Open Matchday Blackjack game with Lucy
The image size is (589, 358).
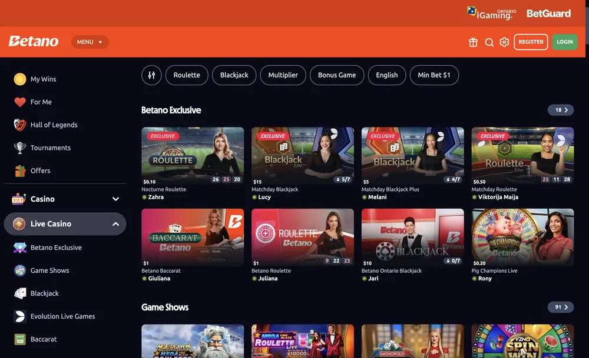click(303, 156)
